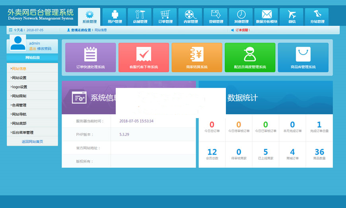Open the 内容管理 film reel tab
The image size is (346, 208).
coord(190,16)
